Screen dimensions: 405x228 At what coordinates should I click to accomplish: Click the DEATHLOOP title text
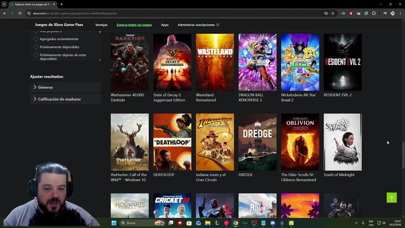164,175
